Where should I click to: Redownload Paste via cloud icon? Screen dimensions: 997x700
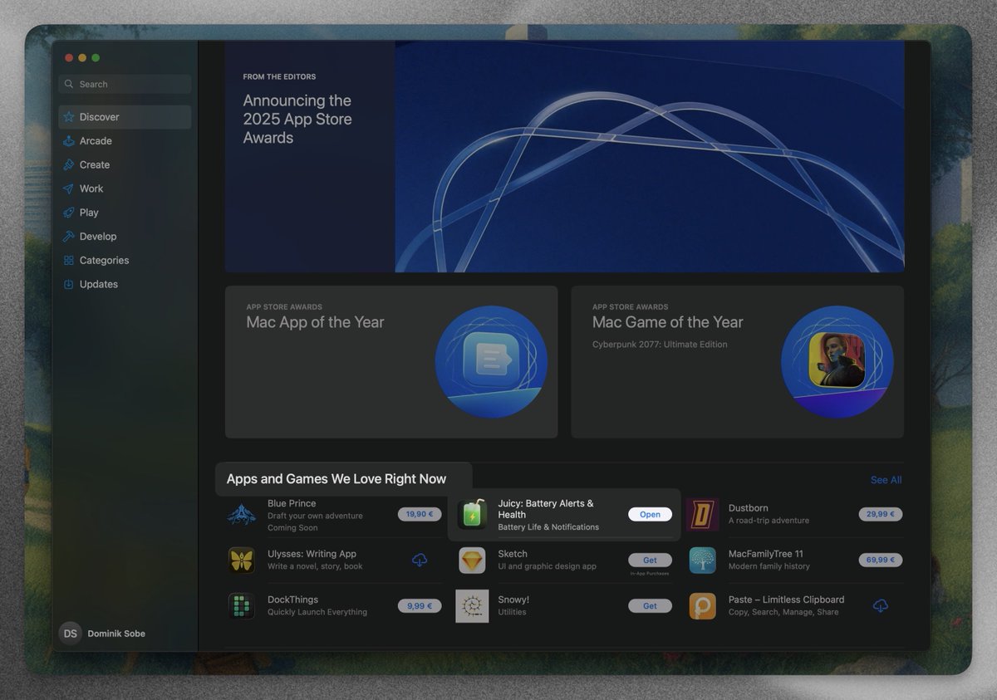pyautogui.click(x=881, y=606)
